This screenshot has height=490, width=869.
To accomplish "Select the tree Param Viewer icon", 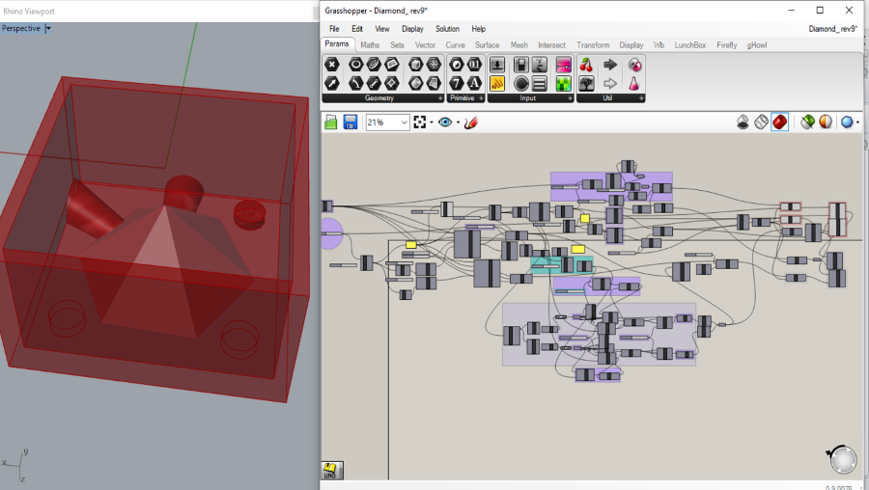I will click(586, 84).
